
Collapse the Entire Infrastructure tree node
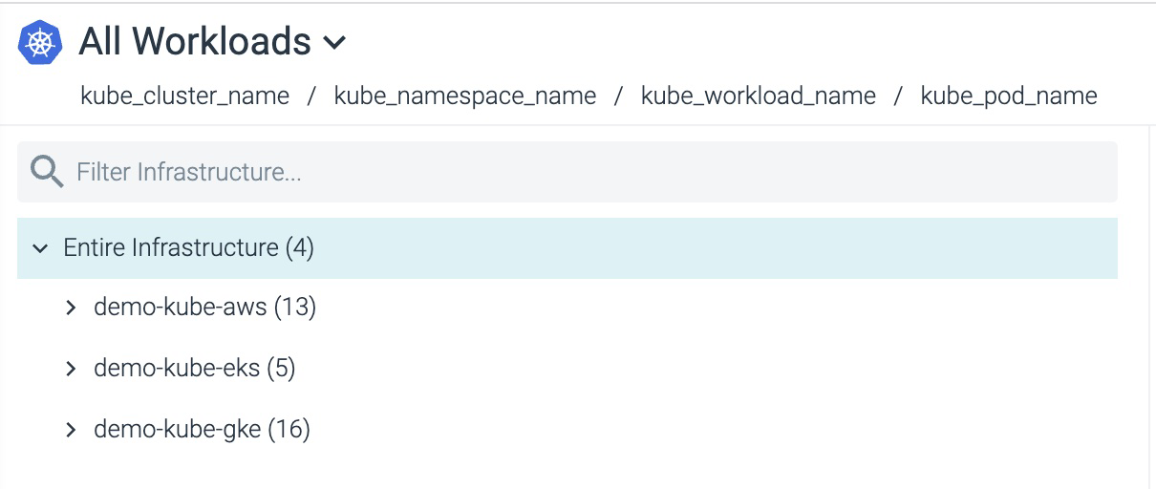tap(40, 248)
